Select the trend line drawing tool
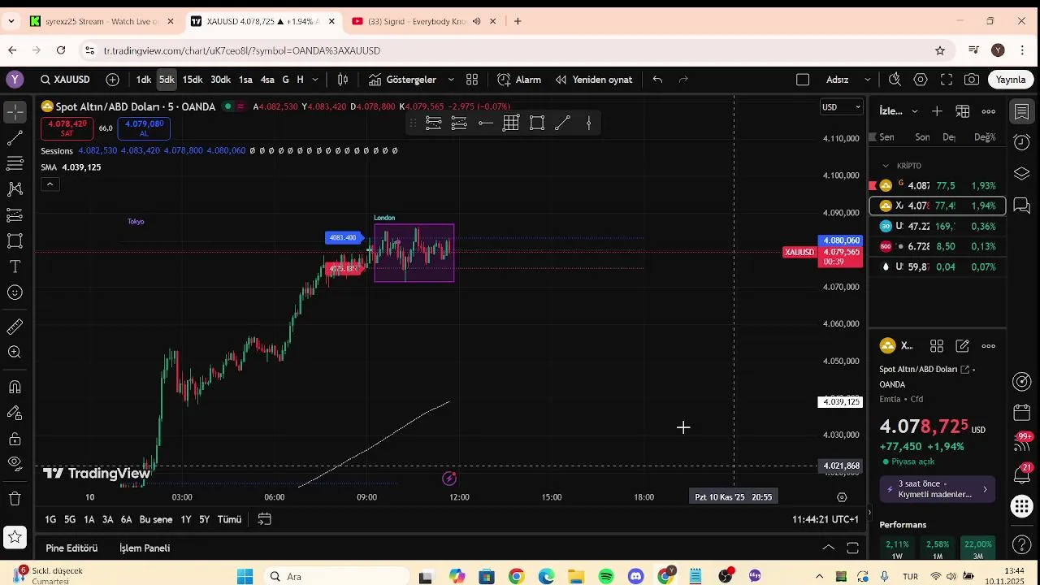This screenshot has width=1040, height=585. point(15,138)
